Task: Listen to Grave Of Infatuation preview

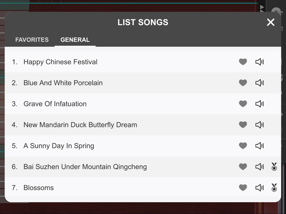Action: [x=259, y=104]
